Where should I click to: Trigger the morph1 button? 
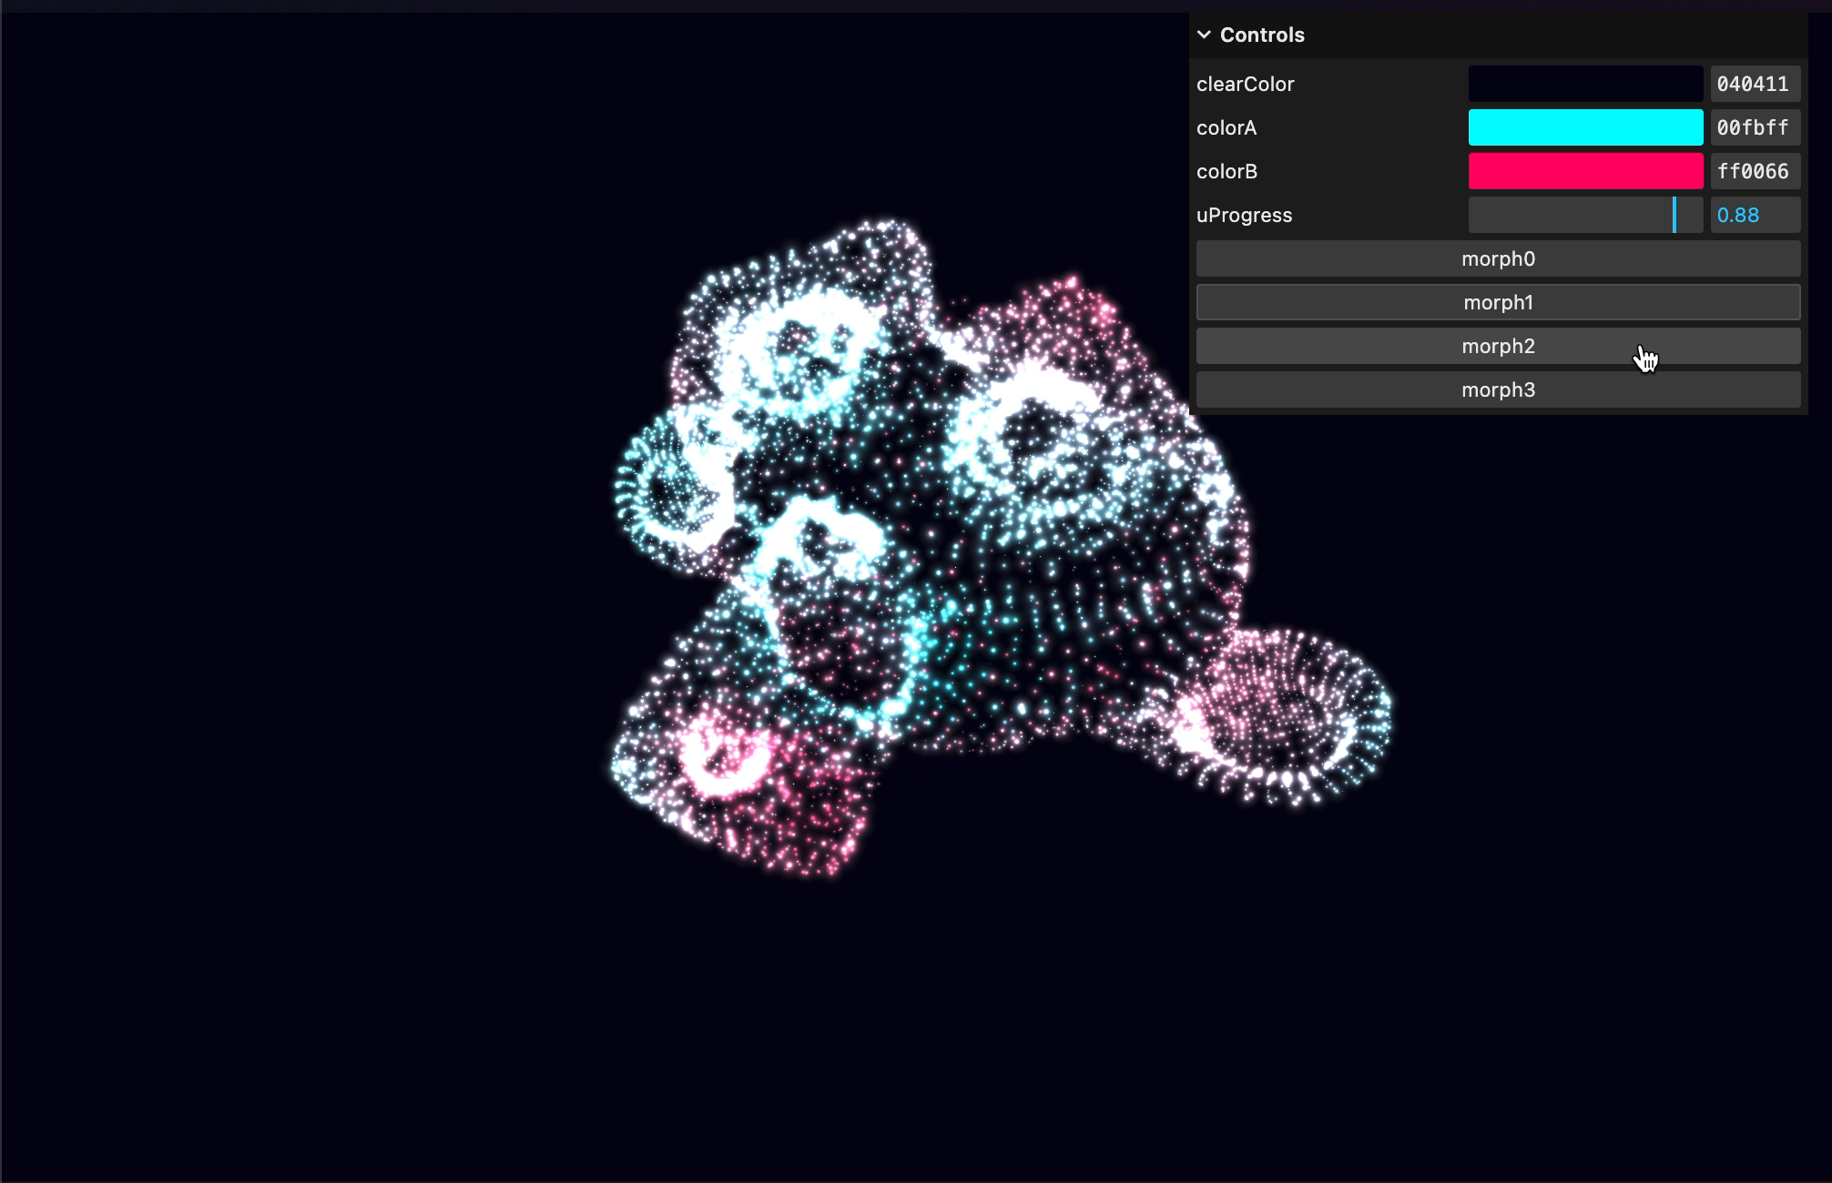[1498, 302]
